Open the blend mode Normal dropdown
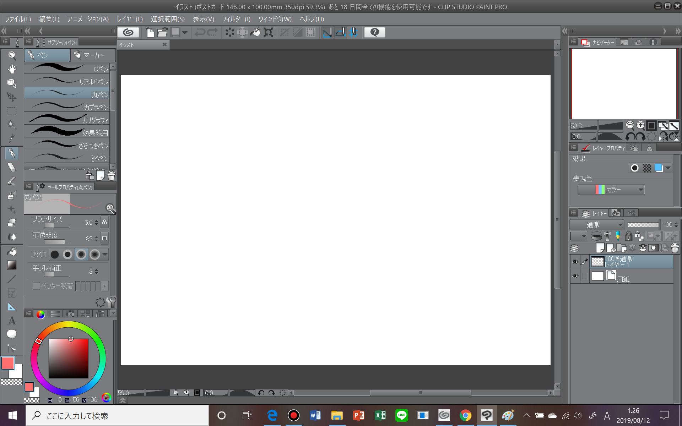 pos(597,225)
